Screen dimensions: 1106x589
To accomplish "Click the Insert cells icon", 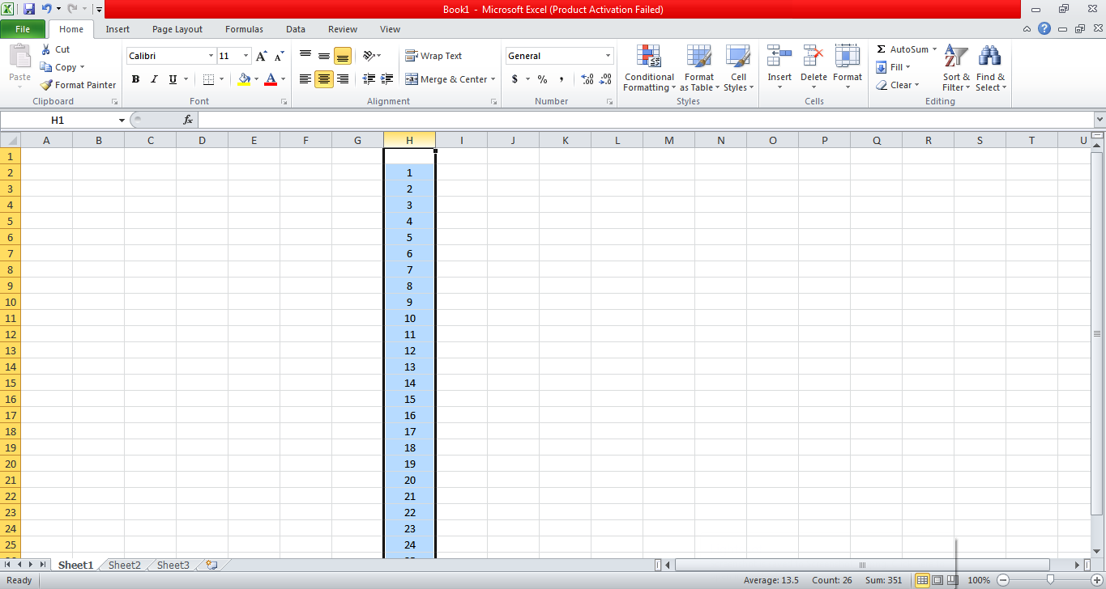I will (779, 57).
